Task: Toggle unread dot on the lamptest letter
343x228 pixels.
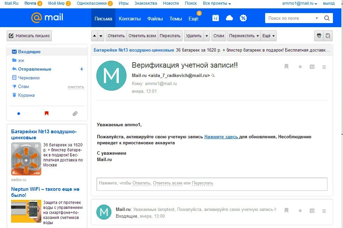Action: pyautogui.click(x=300, y=211)
